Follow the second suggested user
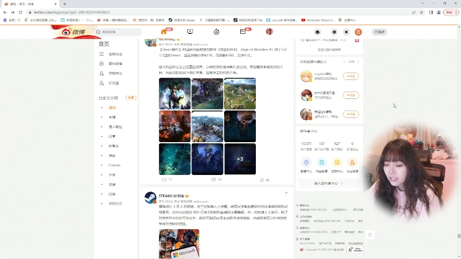The width and height of the screenshot is (461, 259). [351, 95]
